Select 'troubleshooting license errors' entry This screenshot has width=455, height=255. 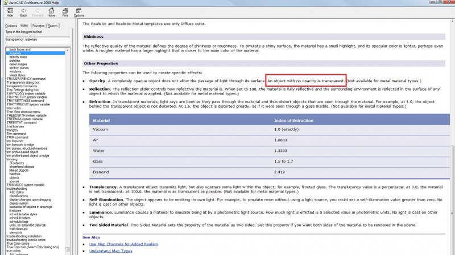(x=26, y=240)
